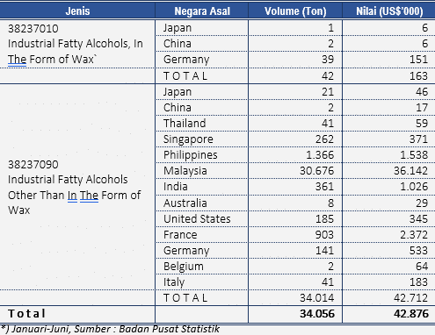Viewport: 435px width, 335px height.
Task: Click Germany in the row with volume 141
Action: [x=186, y=251]
